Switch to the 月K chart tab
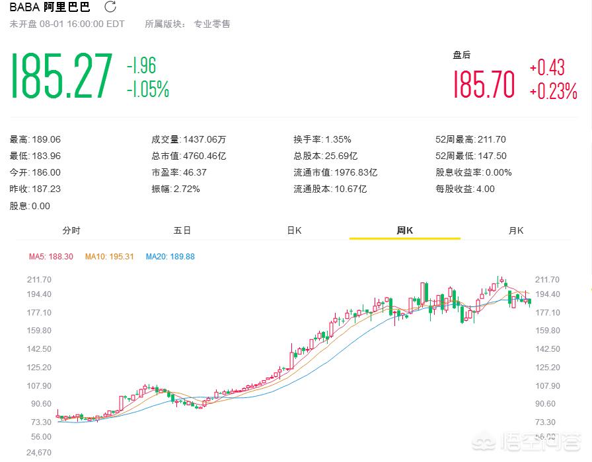592x462 pixels. [516, 230]
